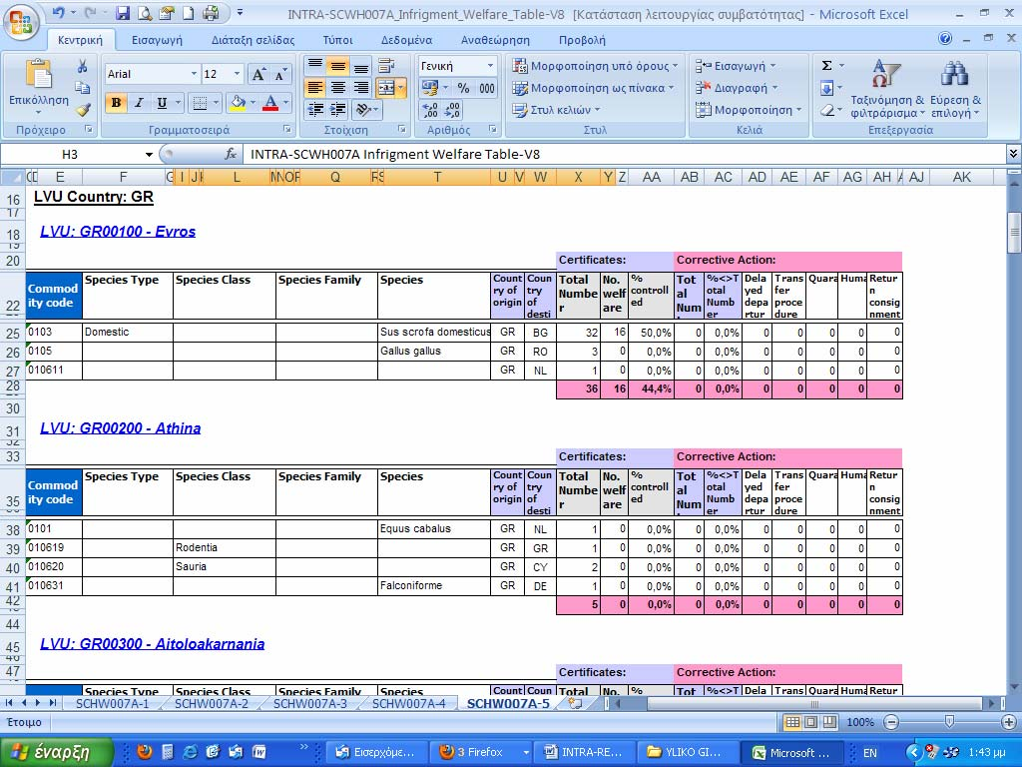This screenshot has height=767, width=1022.
Task: Open the Arial font name dropdown
Action: tap(194, 74)
